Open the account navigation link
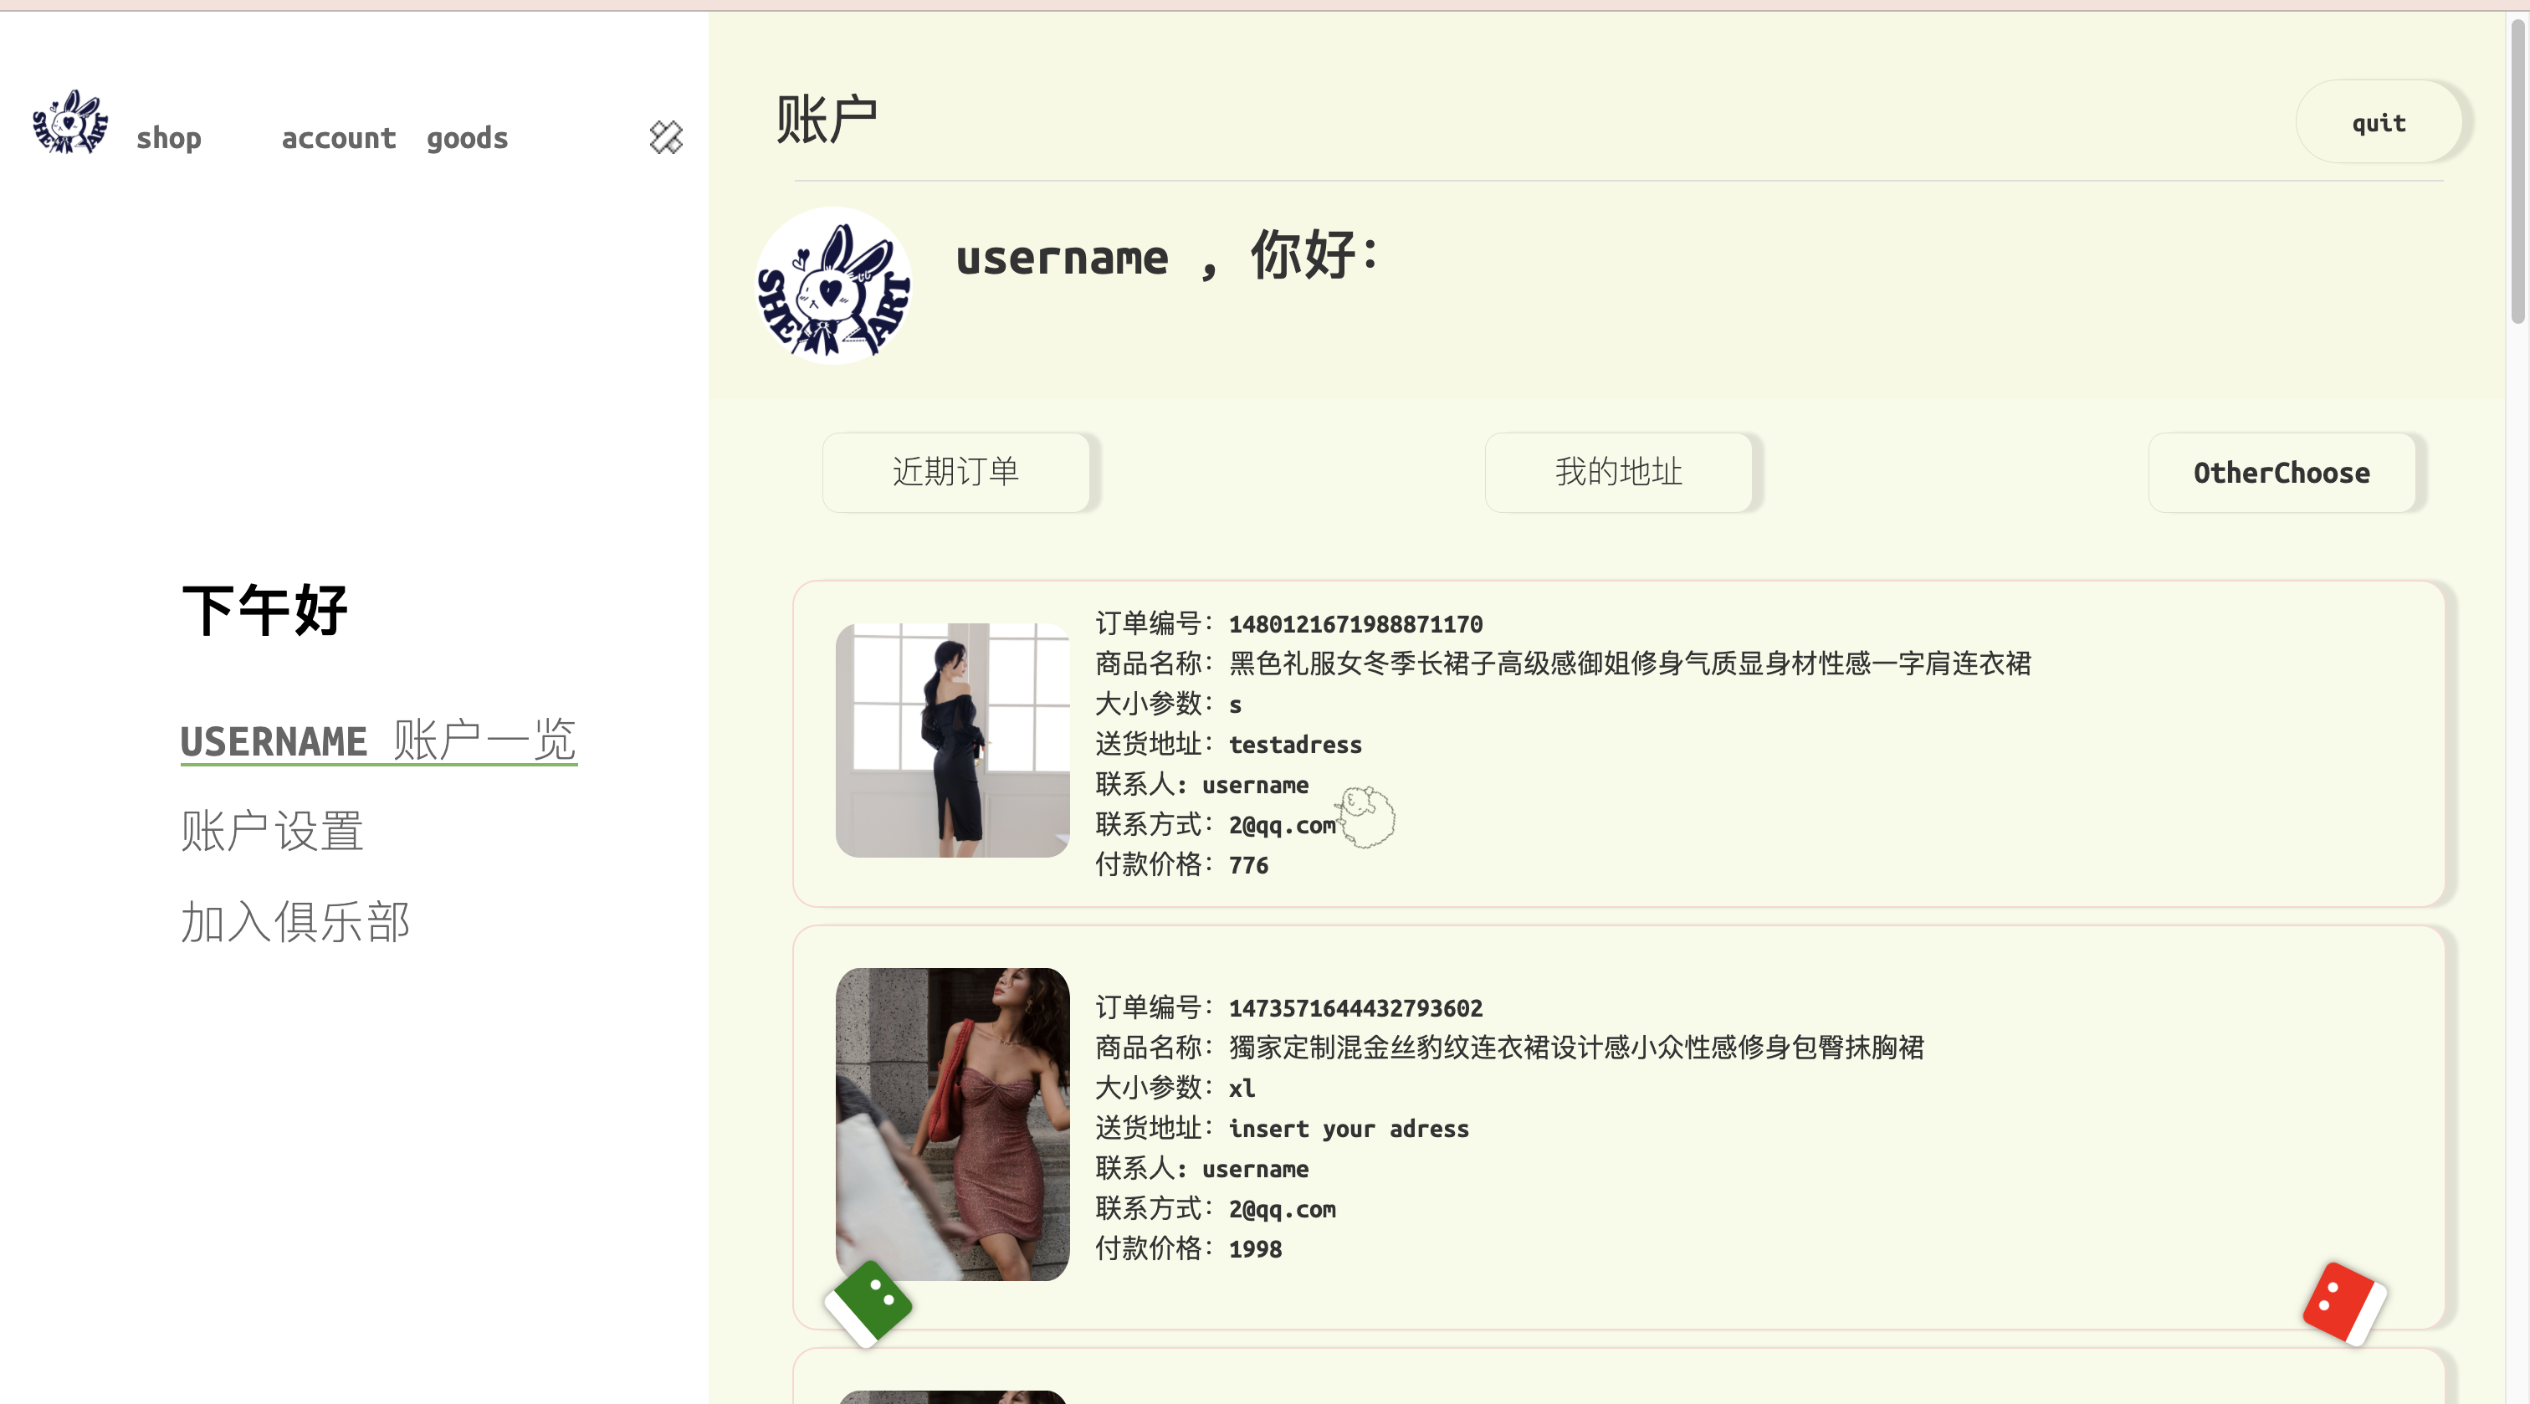Screen dimensions: 2530x1404 (339, 139)
